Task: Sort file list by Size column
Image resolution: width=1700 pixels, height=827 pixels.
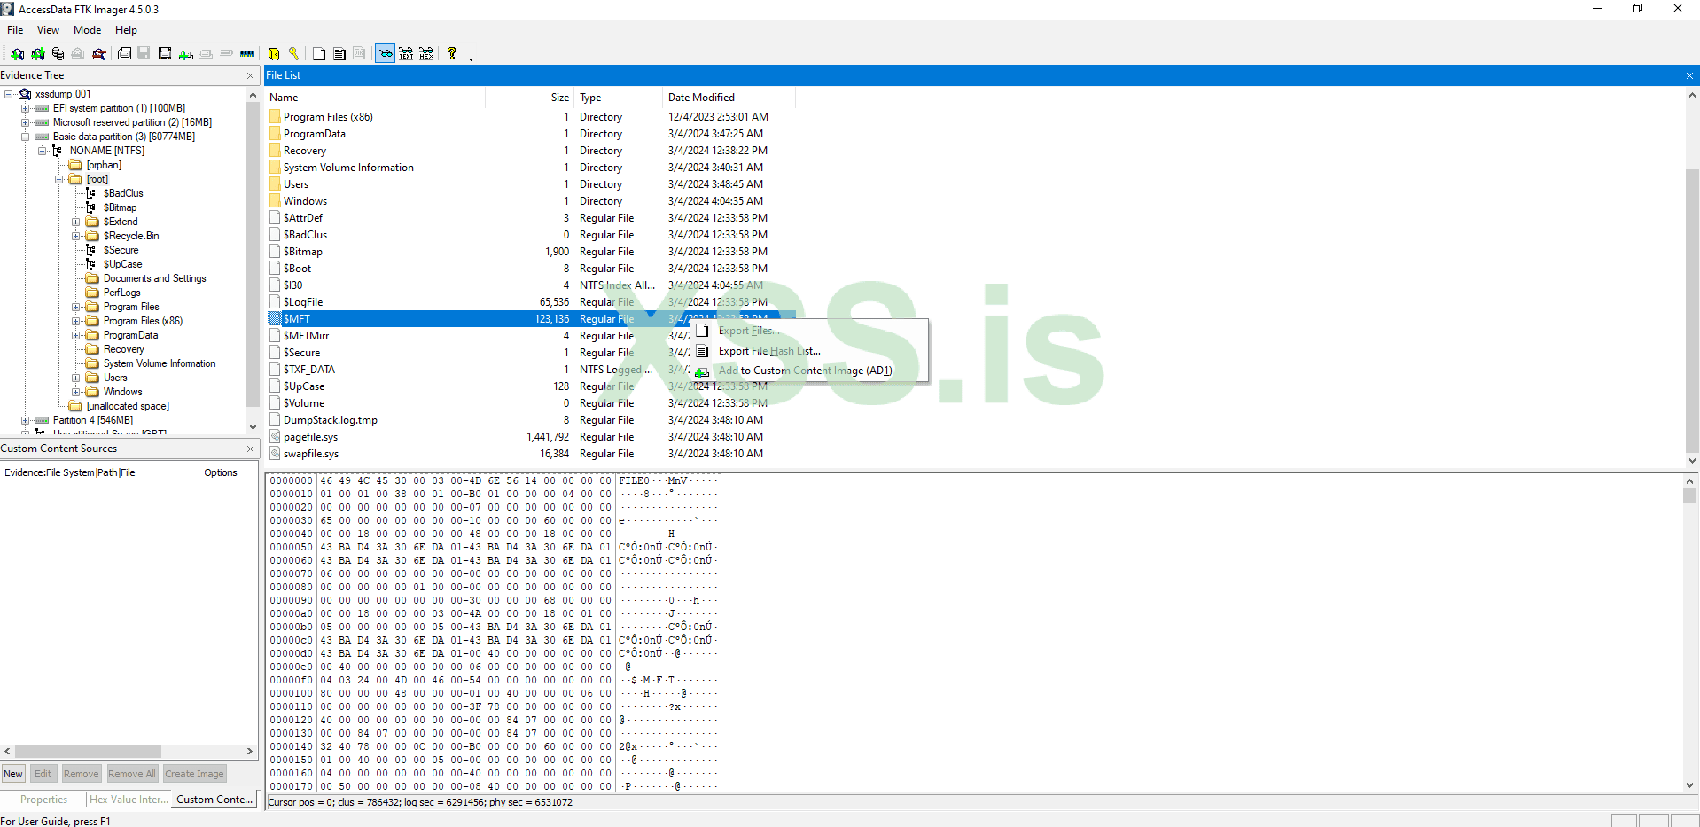Action: [x=529, y=98]
